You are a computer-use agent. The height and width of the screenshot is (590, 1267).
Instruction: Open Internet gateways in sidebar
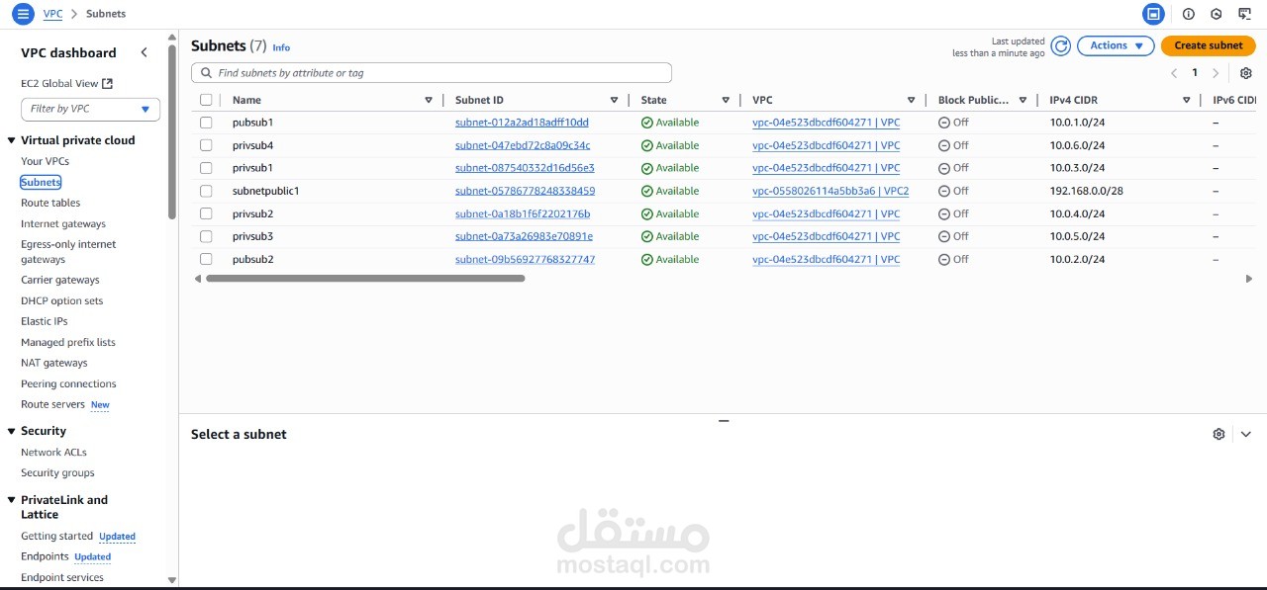63,224
